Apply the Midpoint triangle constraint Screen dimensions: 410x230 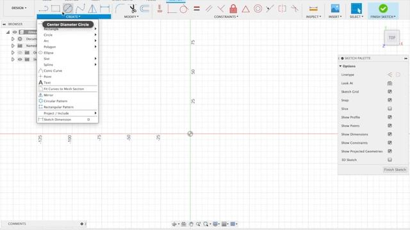pyautogui.click(x=245, y=9)
